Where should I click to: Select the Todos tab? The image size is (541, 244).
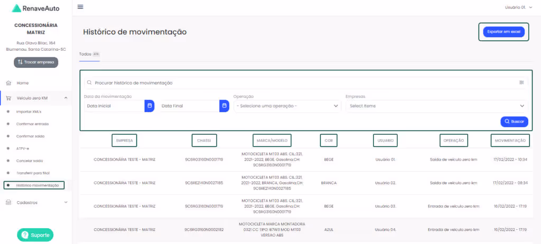[89, 54]
